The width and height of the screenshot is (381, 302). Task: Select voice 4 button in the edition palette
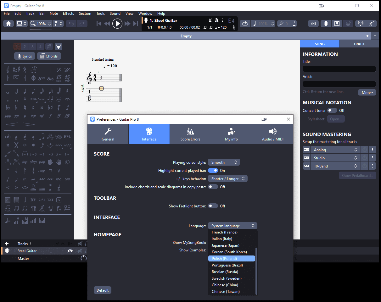click(x=40, y=47)
